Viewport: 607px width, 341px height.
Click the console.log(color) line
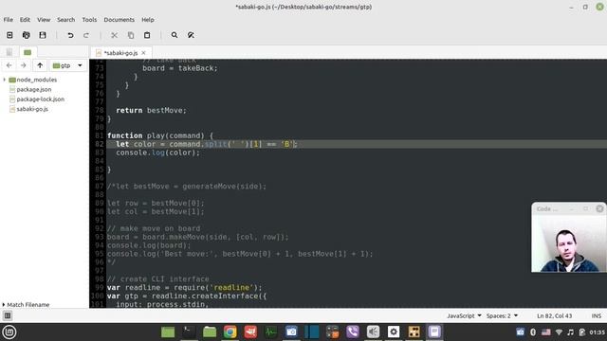point(158,153)
